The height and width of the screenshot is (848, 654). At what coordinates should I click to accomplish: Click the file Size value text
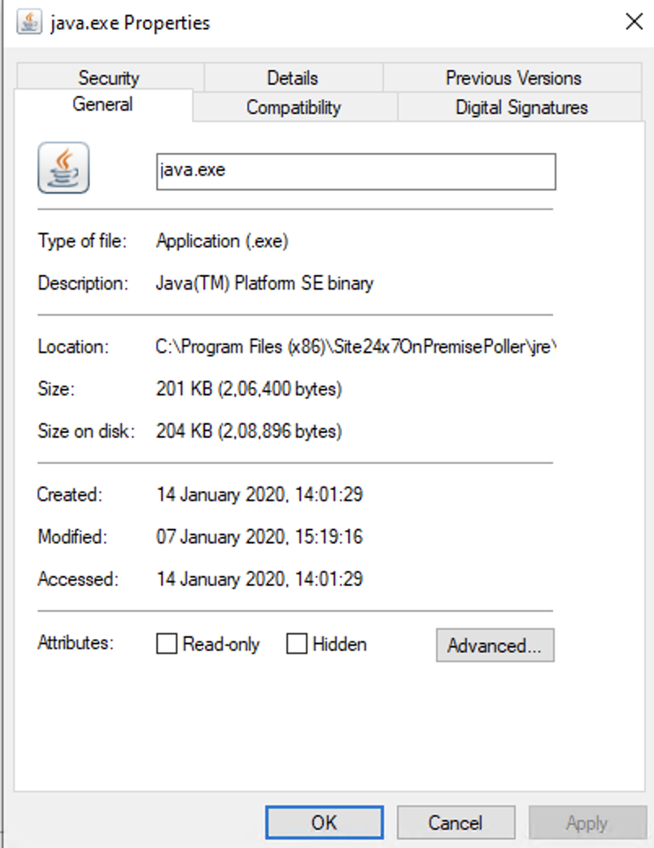click(249, 389)
